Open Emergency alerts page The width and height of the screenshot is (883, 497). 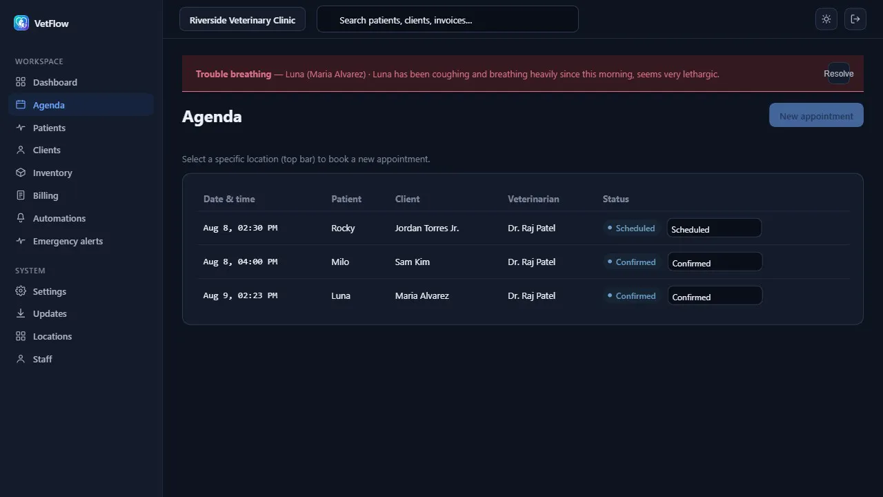tap(81, 241)
